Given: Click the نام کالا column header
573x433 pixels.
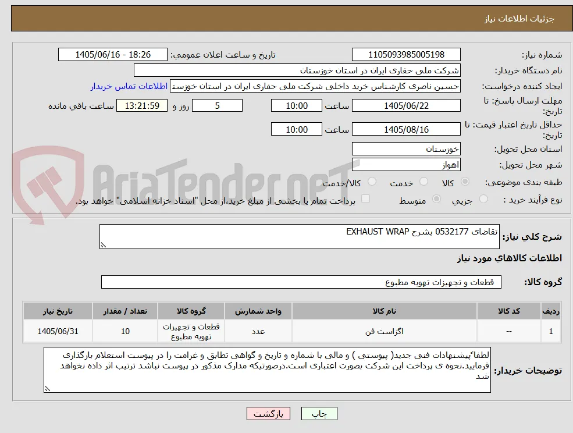Looking at the screenshot, I should tap(384, 311).
